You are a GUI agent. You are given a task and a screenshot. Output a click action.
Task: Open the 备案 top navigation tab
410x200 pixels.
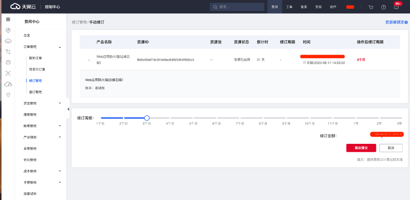tap(304, 7)
